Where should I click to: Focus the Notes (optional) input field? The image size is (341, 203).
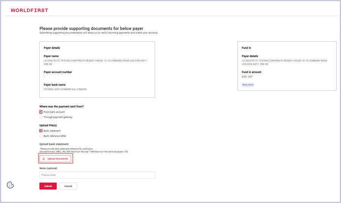(97, 175)
